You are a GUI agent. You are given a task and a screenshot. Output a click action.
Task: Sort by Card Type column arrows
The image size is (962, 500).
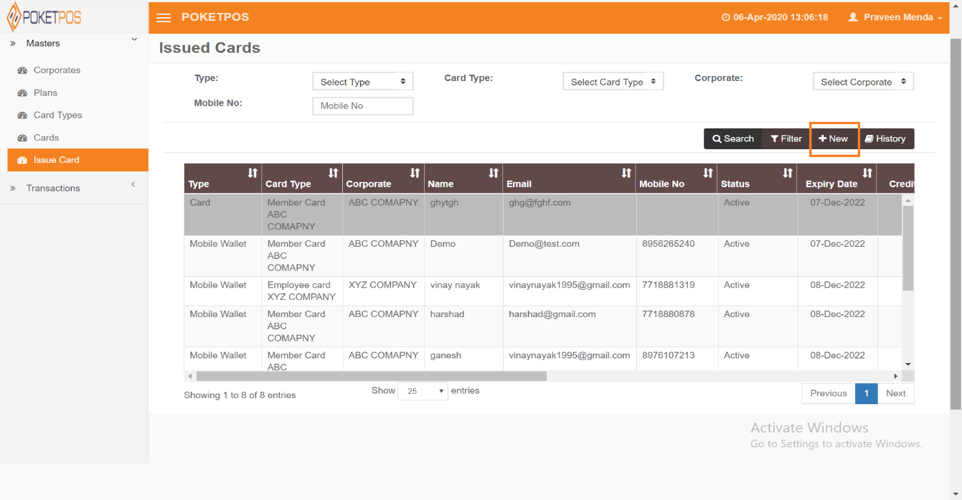pyautogui.click(x=333, y=173)
